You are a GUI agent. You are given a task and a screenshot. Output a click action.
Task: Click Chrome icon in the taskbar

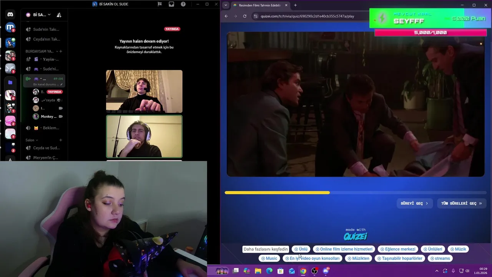[x=303, y=271]
